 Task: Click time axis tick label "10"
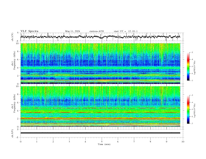(x=183, y=142)
